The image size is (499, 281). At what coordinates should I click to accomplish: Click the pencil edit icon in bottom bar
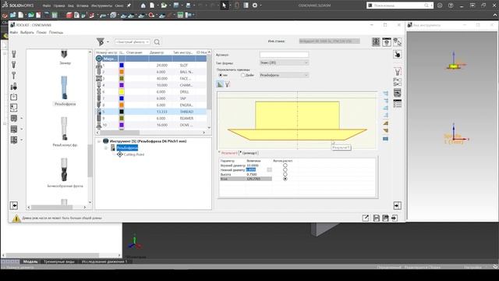pyautogui.click(x=366, y=218)
